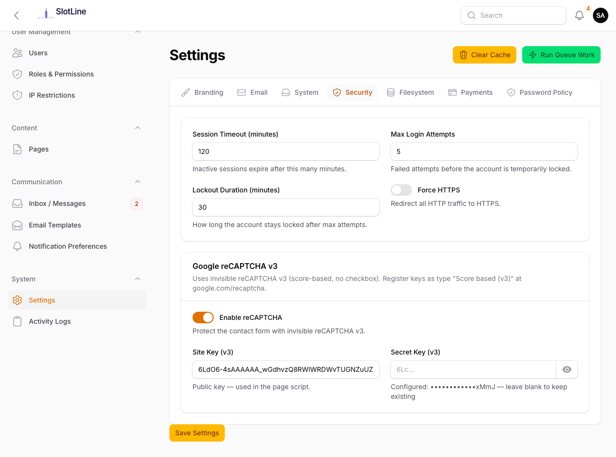
Task: Select the Security tab
Action: (352, 92)
